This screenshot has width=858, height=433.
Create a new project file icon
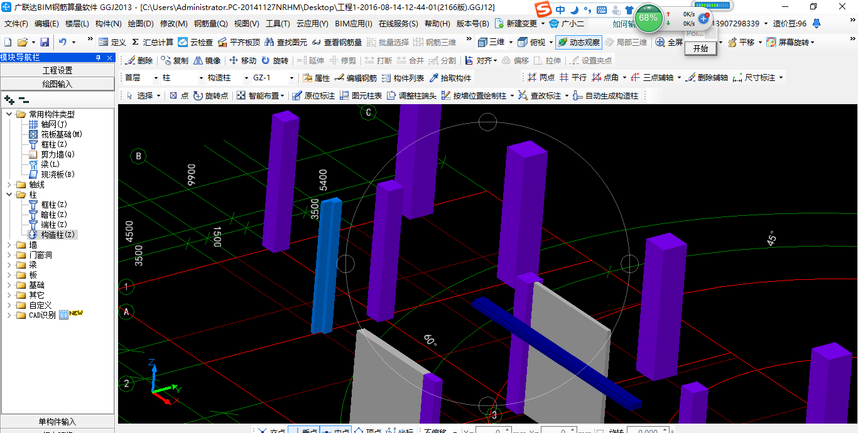pyautogui.click(x=8, y=42)
